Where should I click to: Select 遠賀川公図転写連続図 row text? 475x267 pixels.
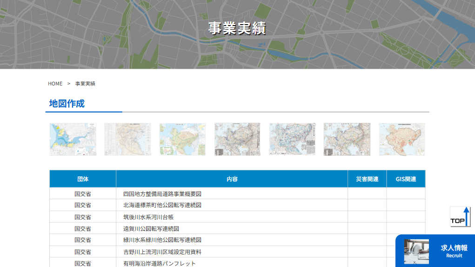(151, 228)
